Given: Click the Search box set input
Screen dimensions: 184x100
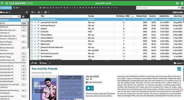Looking at the screenshot, I should click(x=9, y=16).
